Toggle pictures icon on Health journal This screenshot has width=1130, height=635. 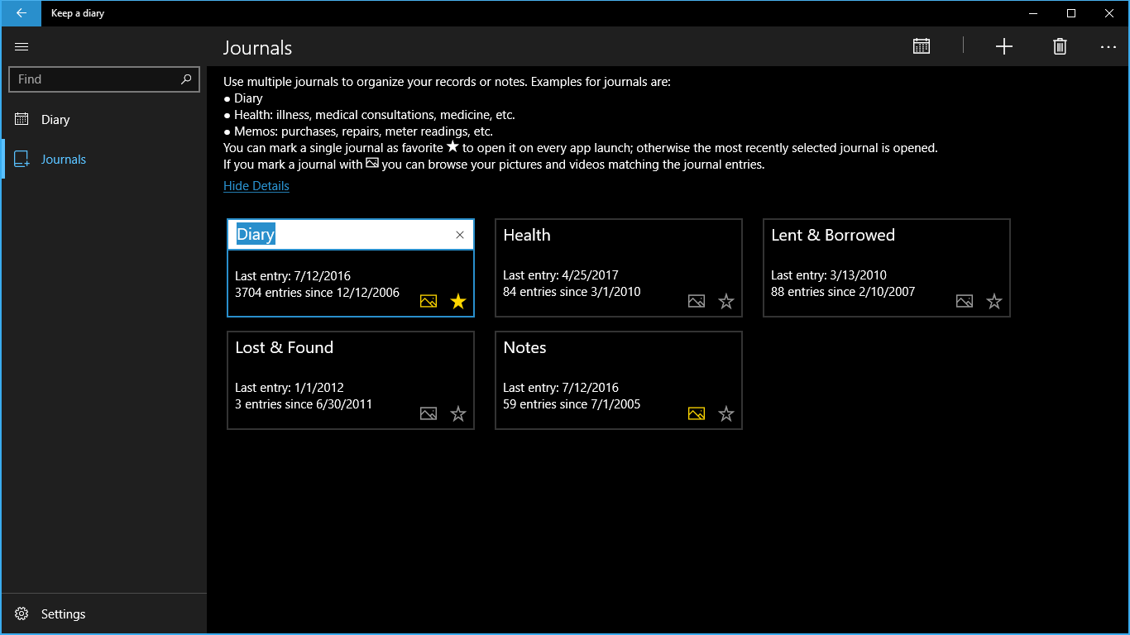click(697, 301)
